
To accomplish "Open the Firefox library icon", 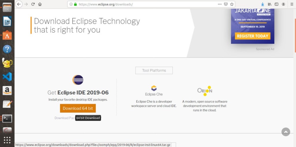I will click(x=270, y=4).
